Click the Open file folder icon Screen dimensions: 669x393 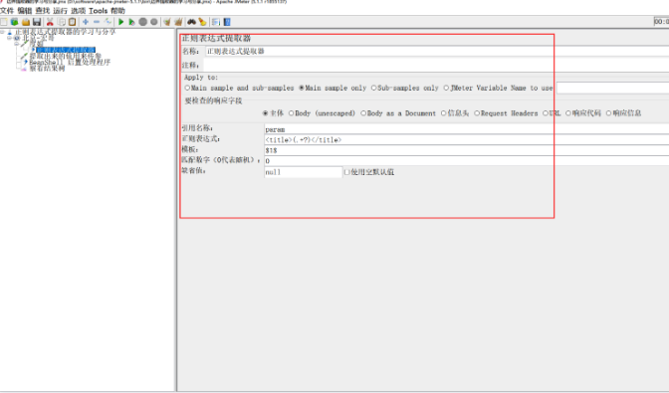(x=26, y=22)
